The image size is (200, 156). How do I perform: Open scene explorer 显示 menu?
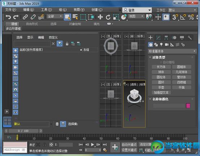coord(30,37)
